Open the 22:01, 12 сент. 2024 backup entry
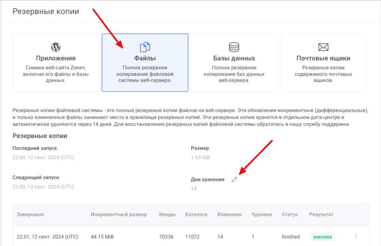Screen dimensions: 381x246 pos(47,237)
